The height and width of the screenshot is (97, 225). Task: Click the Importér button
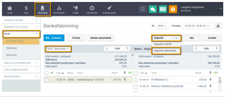tap(163, 38)
